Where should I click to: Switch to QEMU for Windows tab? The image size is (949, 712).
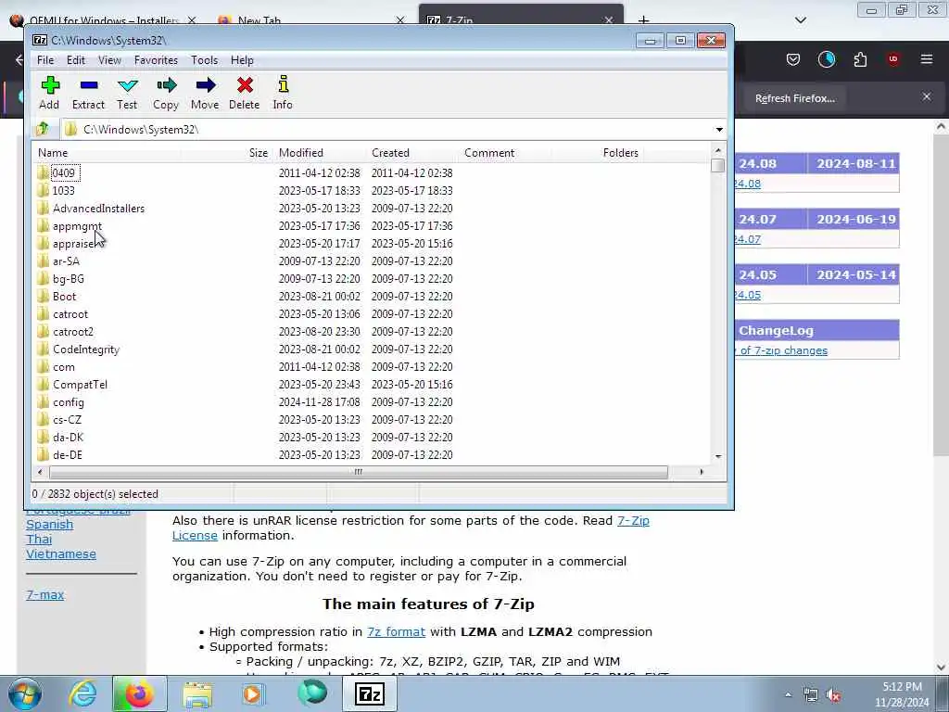tap(103, 19)
